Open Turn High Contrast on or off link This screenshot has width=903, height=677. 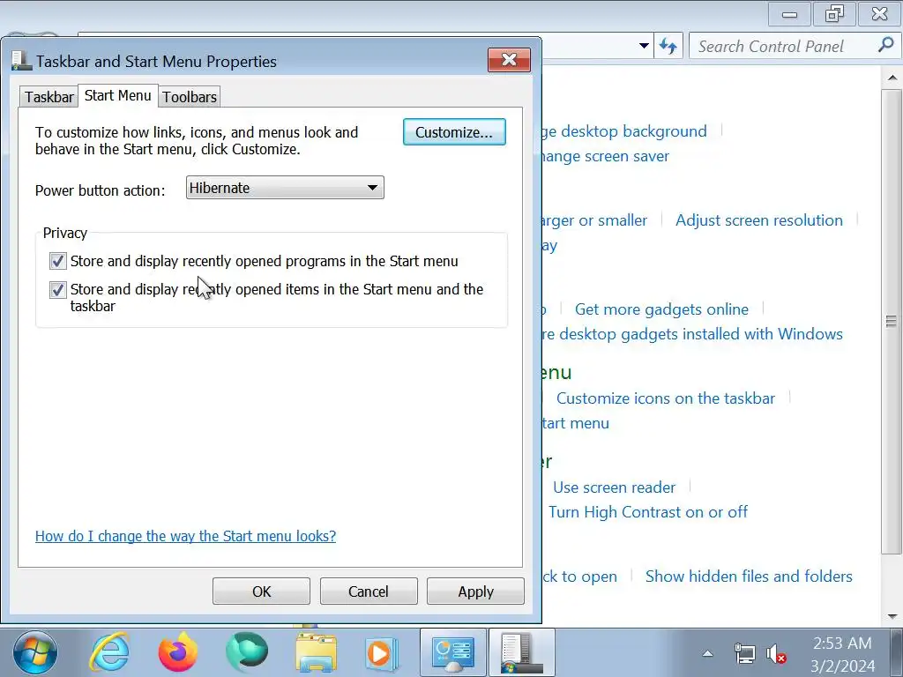tap(648, 512)
